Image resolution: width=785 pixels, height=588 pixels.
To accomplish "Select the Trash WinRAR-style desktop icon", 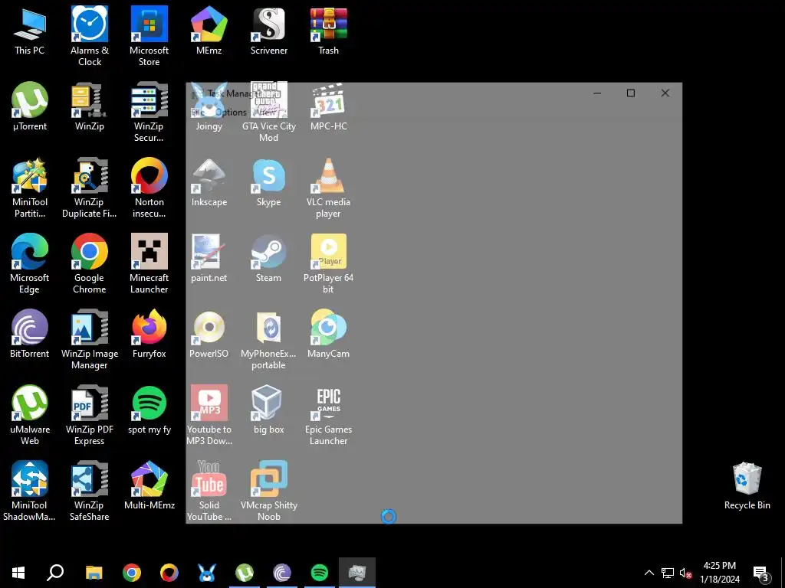I will point(328,31).
